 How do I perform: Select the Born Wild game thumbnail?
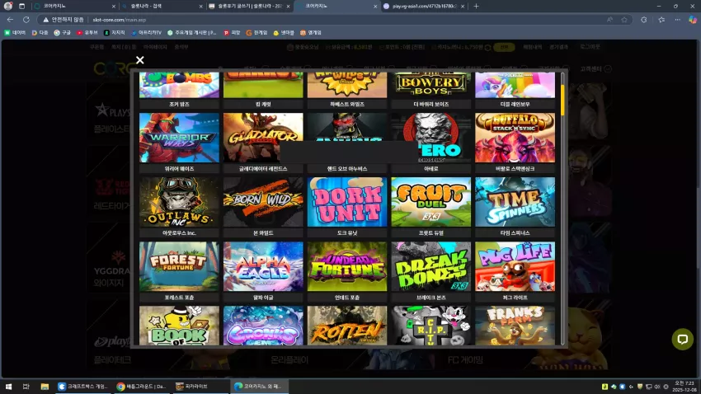point(263,202)
